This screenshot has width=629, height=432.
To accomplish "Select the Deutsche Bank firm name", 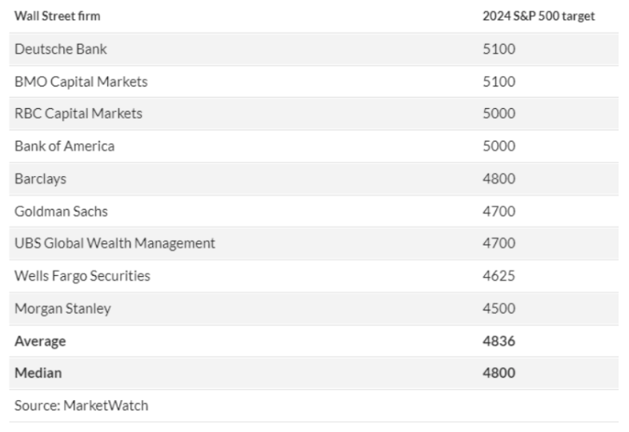I will (61, 49).
